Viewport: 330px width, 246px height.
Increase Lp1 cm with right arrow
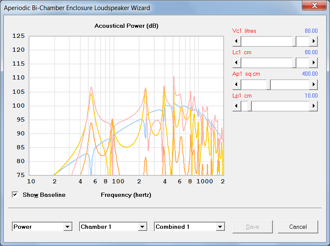click(x=313, y=106)
